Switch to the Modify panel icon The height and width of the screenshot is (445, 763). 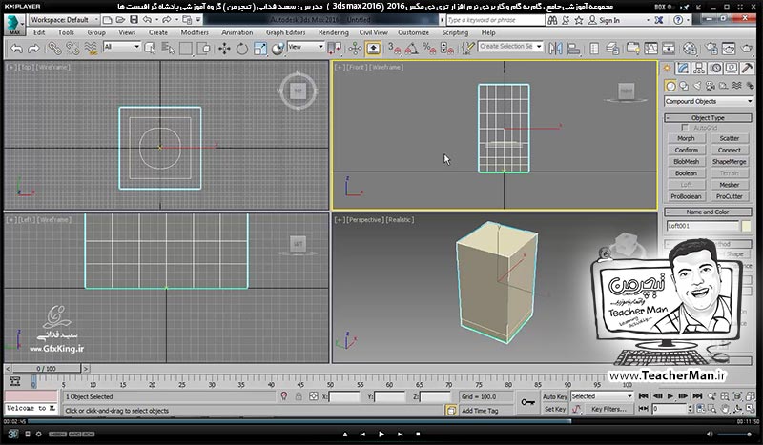683,68
